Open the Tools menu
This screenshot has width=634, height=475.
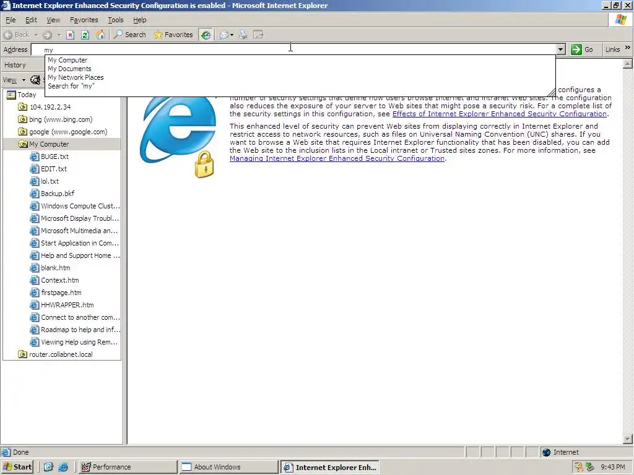coord(116,20)
